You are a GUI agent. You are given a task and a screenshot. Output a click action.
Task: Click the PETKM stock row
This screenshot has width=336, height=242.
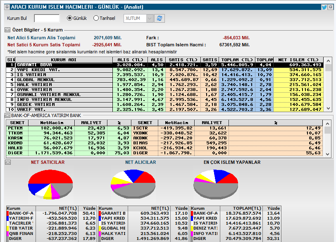pyautogui.click(x=69, y=128)
